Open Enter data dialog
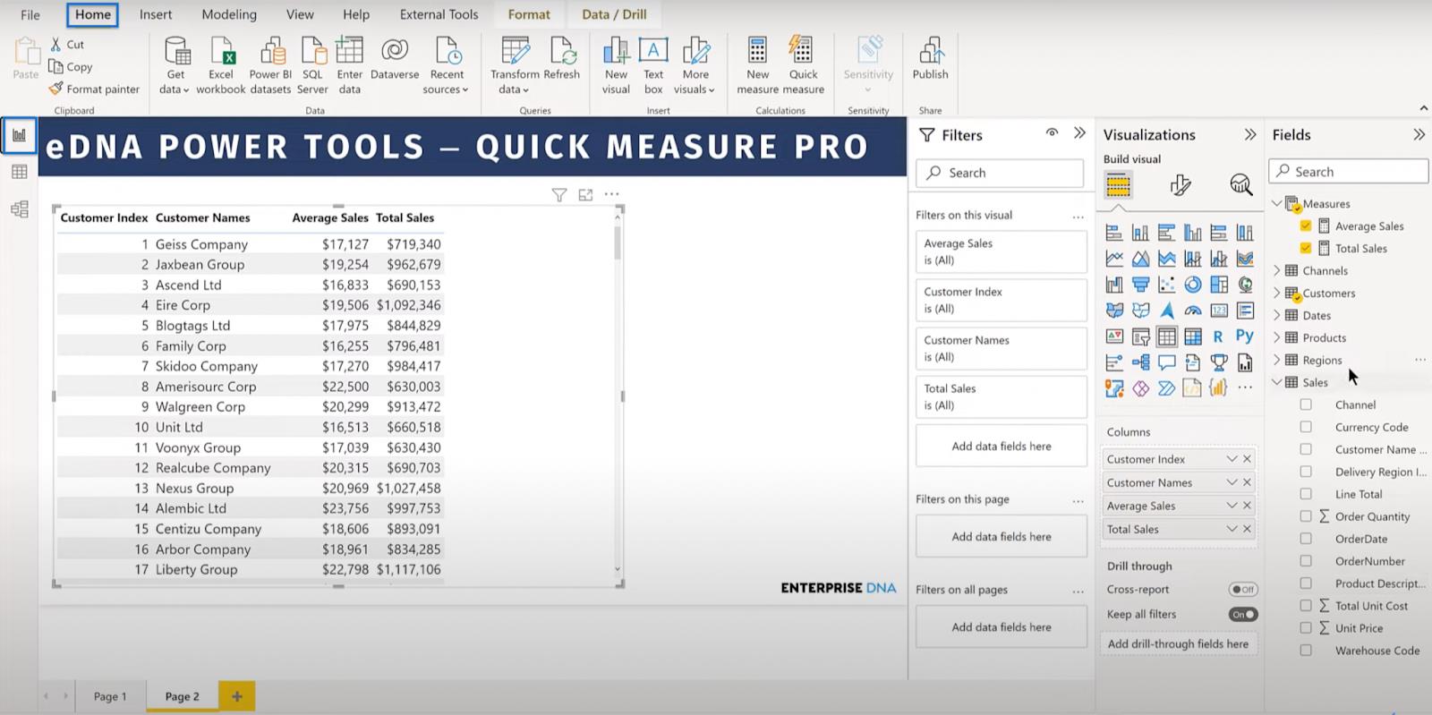This screenshot has width=1432, height=715. pyautogui.click(x=349, y=64)
